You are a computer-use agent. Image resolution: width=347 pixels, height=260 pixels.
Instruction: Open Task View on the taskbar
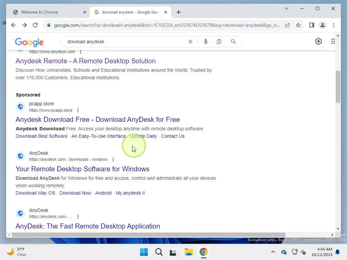tap(173, 252)
